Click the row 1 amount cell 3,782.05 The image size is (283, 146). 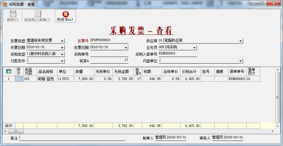click(x=123, y=79)
